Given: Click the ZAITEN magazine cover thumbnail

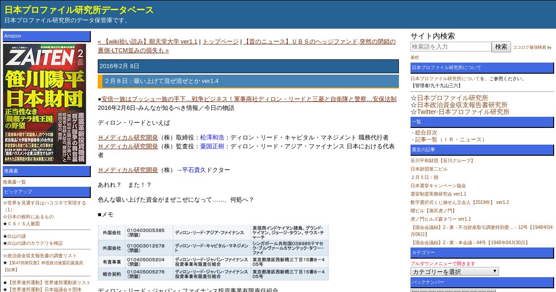Looking at the screenshot, I should point(44,103).
